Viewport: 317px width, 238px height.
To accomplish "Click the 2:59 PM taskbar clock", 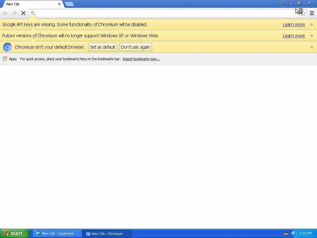I will (306, 234).
